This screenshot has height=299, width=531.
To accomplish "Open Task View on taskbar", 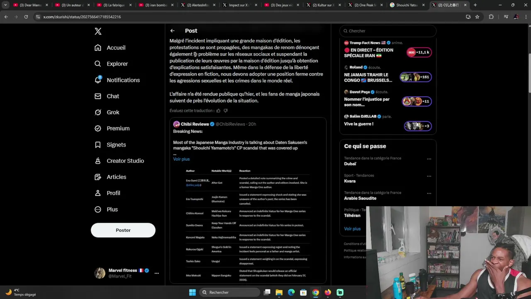I will pyautogui.click(x=267, y=292).
